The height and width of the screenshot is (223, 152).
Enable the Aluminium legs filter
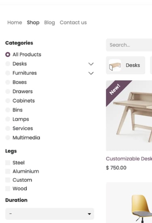point(8,171)
